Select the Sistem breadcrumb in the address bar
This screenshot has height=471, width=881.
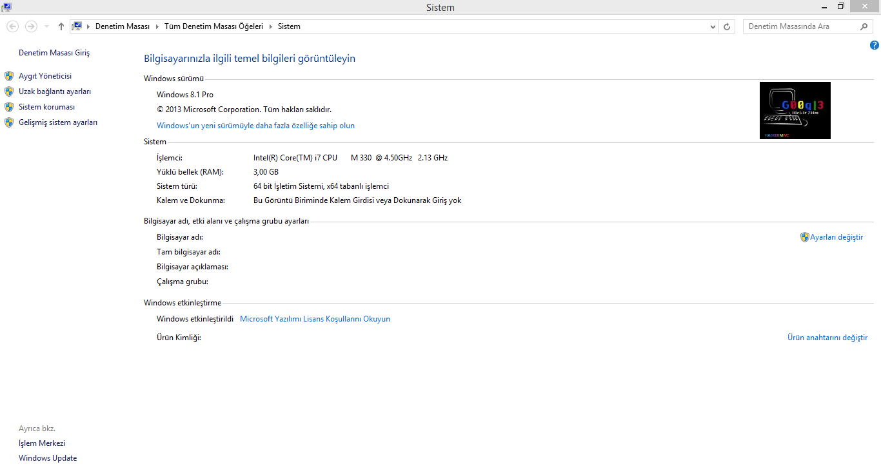pos(289,26)
